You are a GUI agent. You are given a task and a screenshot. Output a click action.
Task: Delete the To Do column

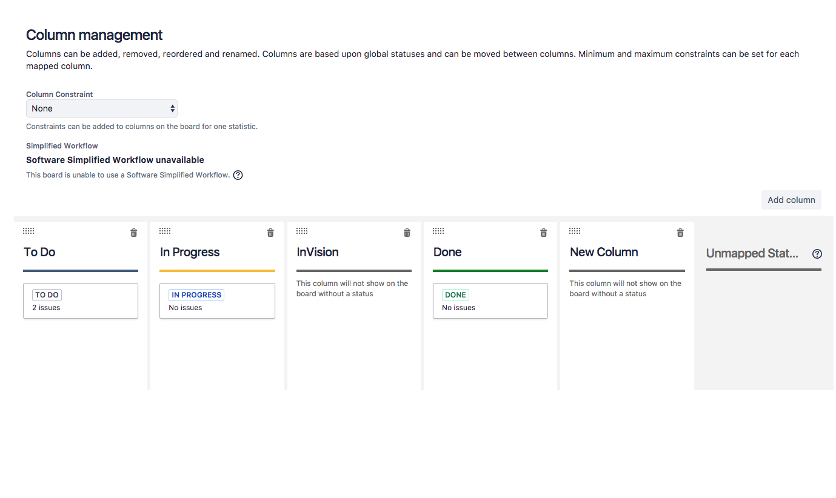[x=134, y=233]
